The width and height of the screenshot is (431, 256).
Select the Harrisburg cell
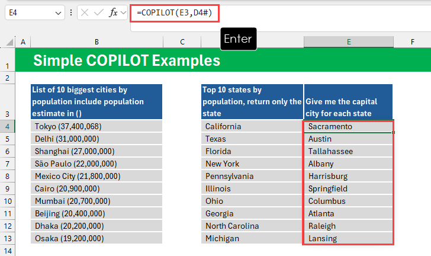click(348, 176)
